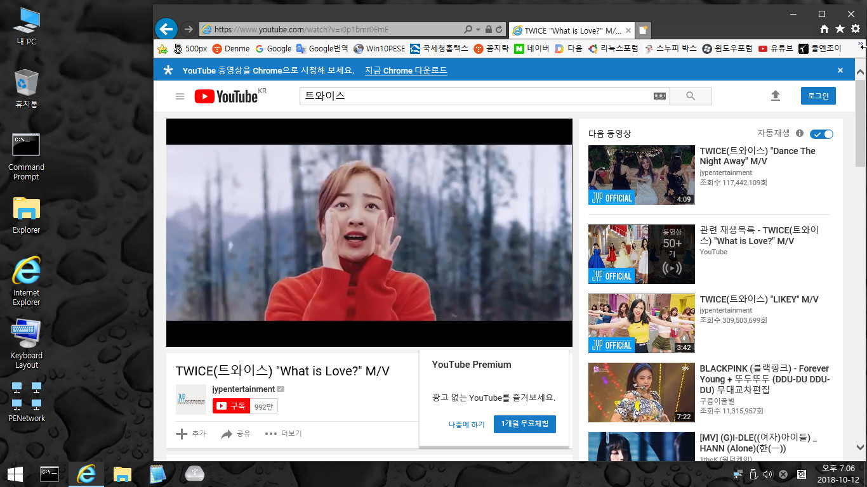The height and width of the screenshot is (487, 867).
Task: Open the Internet Explorer Home icon
Action: point(824,29)
